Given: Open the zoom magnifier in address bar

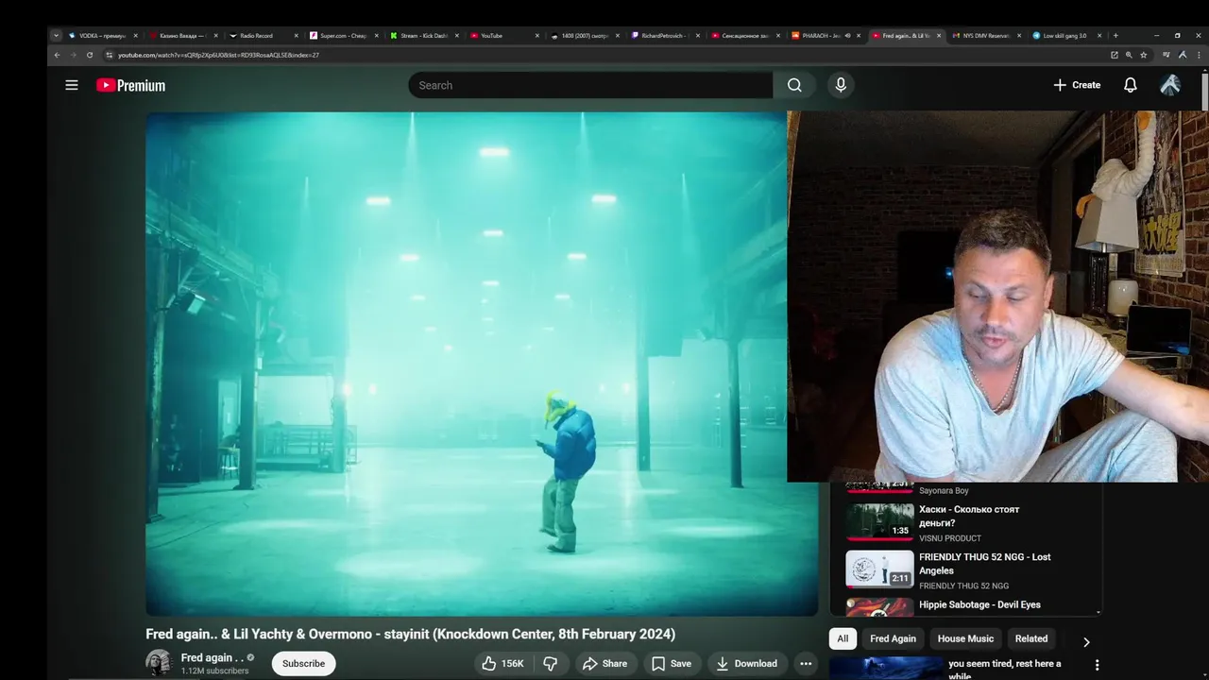Looking at the screenshot, I should coord(1128,55).
